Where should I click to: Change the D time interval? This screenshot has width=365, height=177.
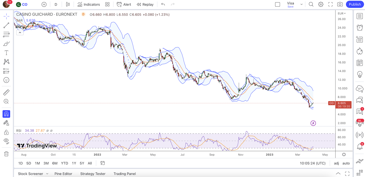tap(56, 4)
